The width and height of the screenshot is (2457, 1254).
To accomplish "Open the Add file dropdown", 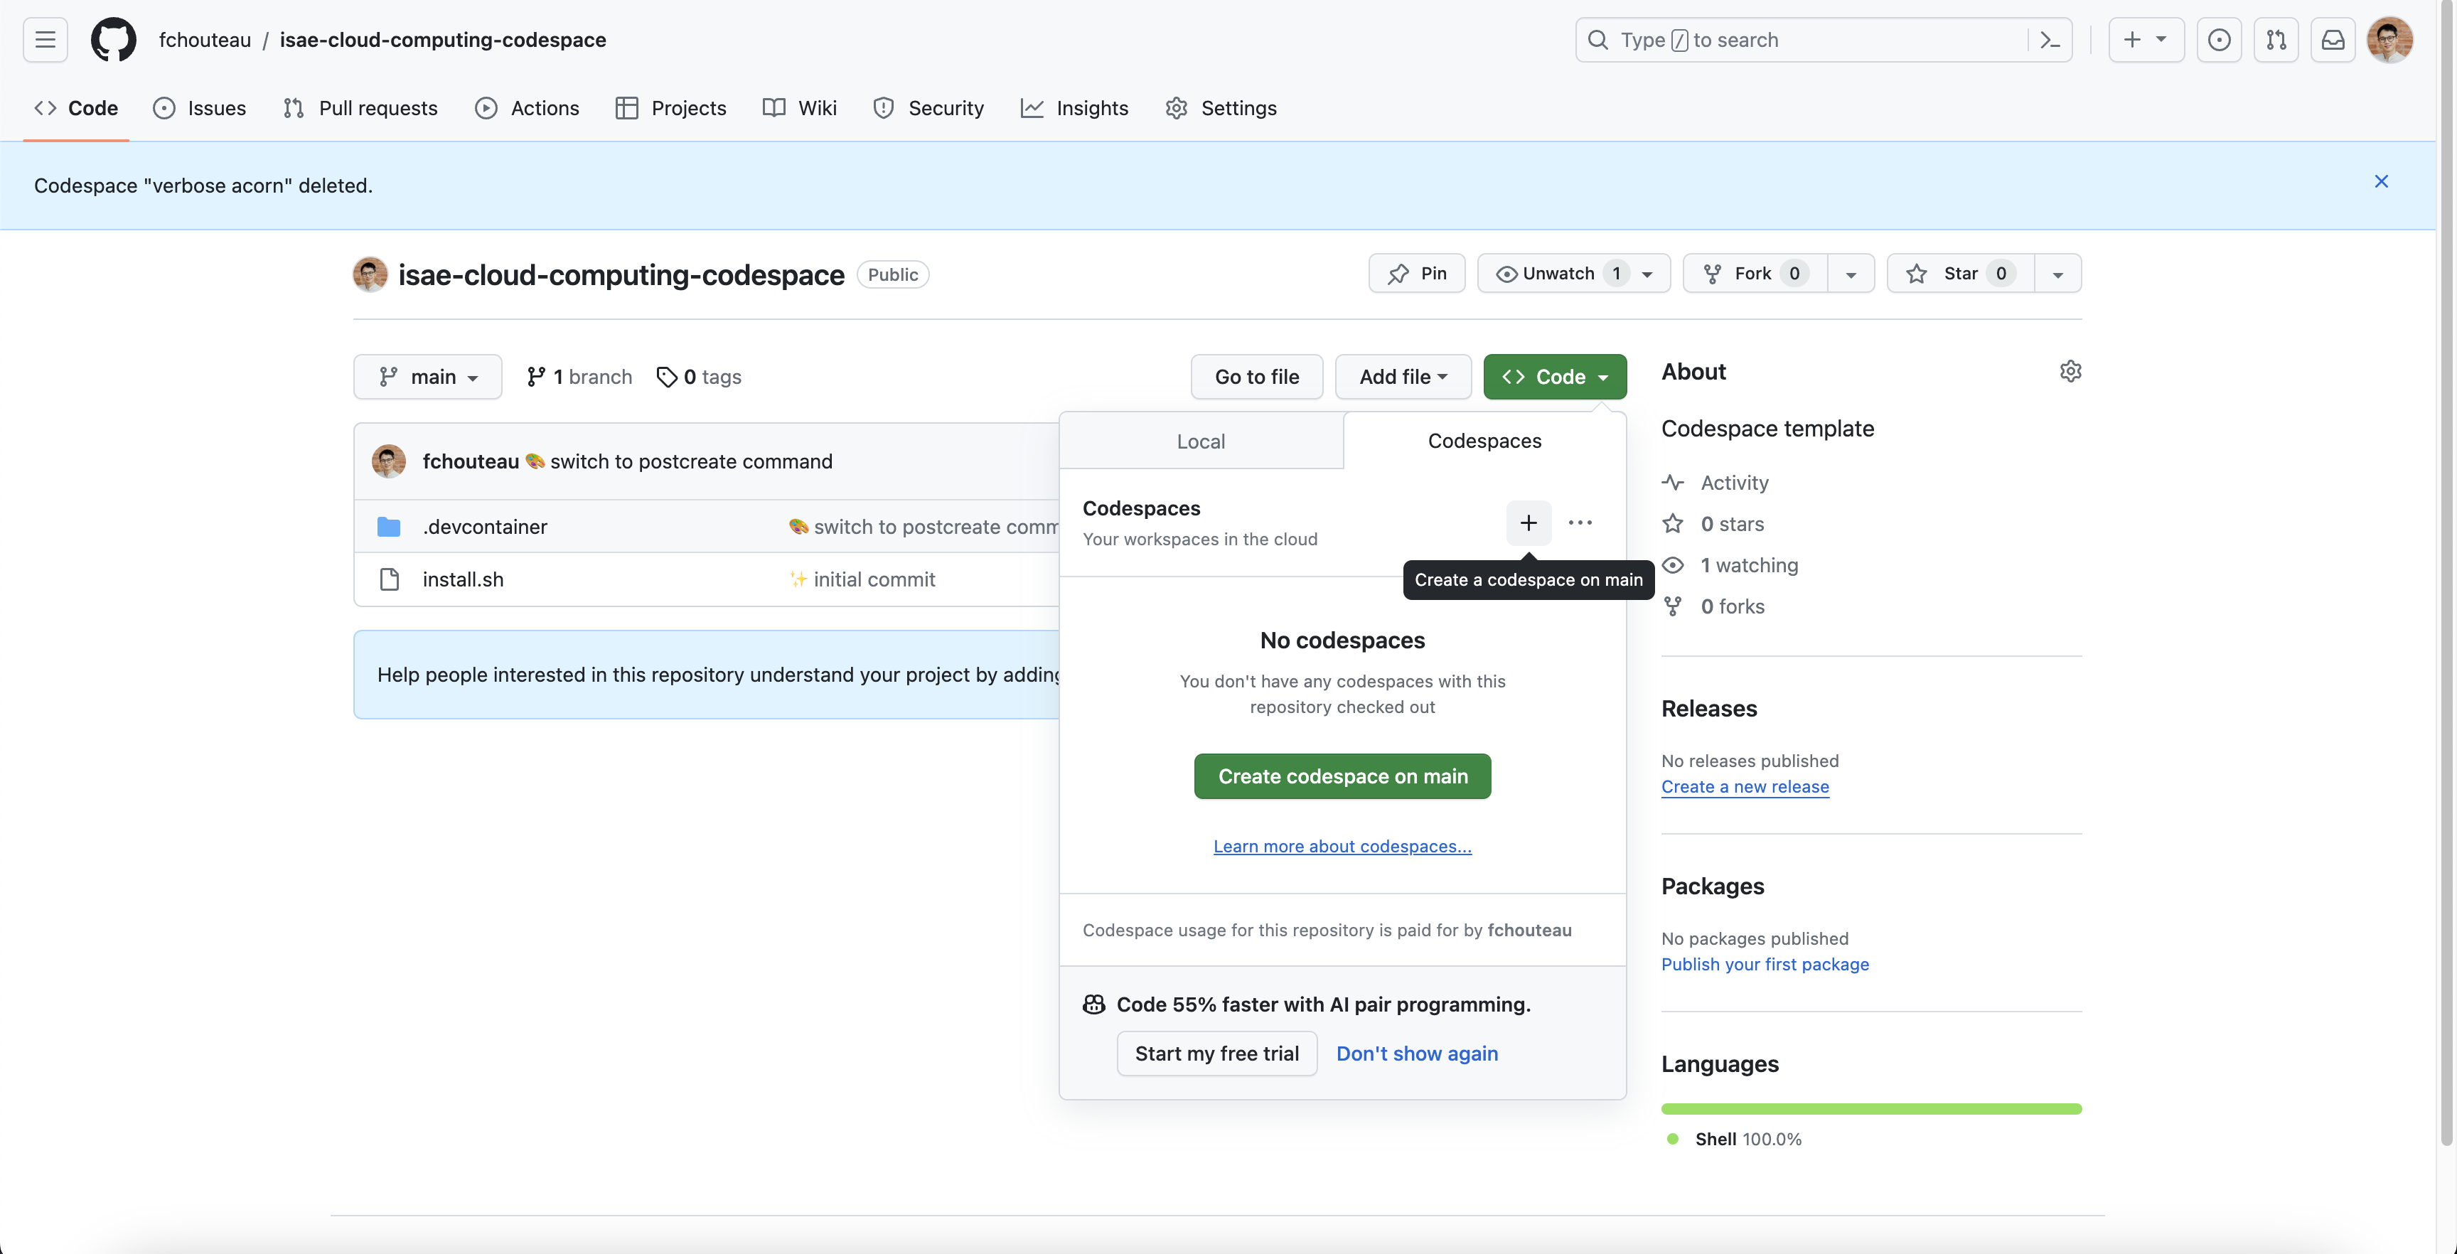I will [x=1402, y=377].
